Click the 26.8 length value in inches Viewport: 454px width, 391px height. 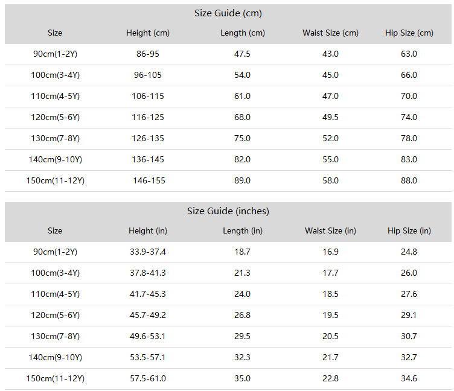click(242, 316)
